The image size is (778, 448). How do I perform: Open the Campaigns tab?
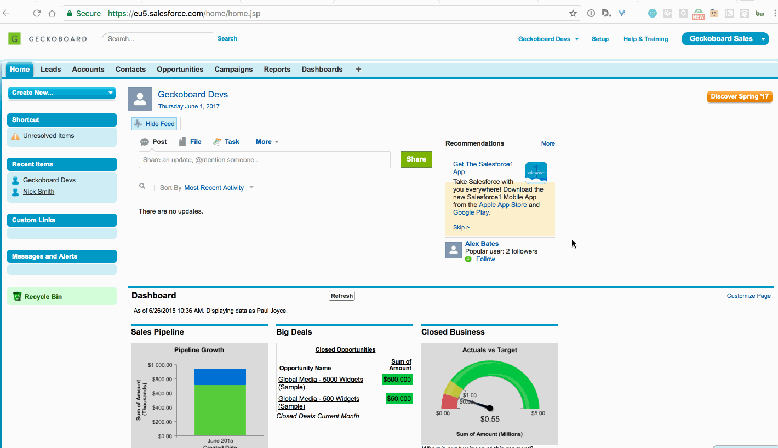tap(233, 70)
